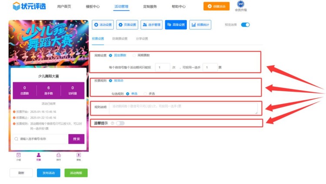Open 投票统计 with the chart icon

click(200, 25)
